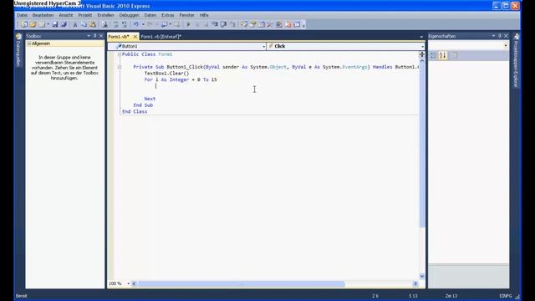Image resolution: width=535 pixels, height=301 pixels.
Task: Comment out the selected lines icon
Action: click(115, 24)
